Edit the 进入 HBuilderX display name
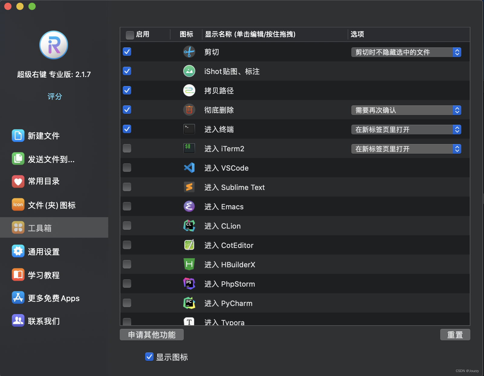484x376 pixels. pos(230,265)
